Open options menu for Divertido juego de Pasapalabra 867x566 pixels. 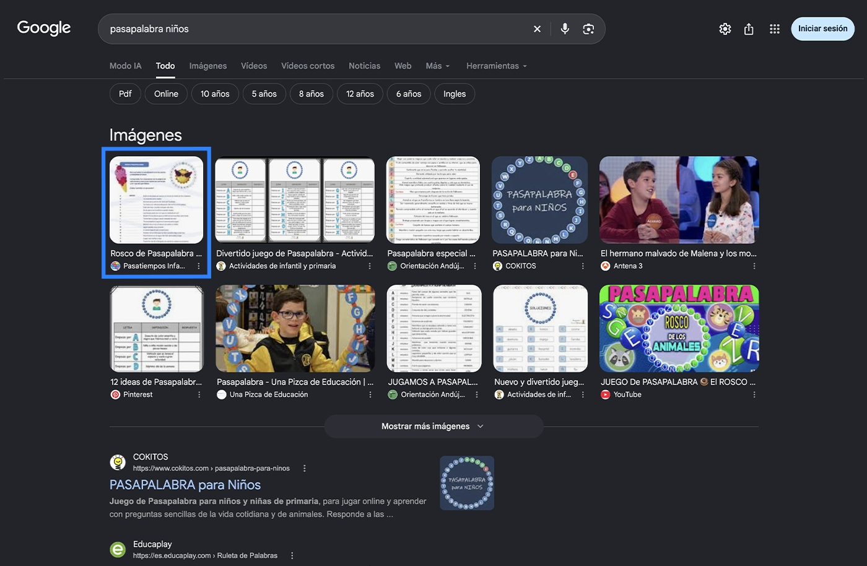coord(370,266)
